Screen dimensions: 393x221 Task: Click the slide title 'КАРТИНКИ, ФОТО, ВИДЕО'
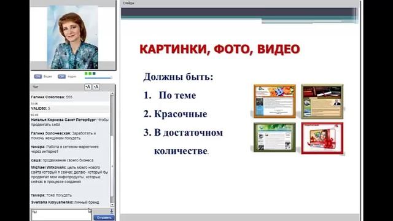tap(220, 49)
